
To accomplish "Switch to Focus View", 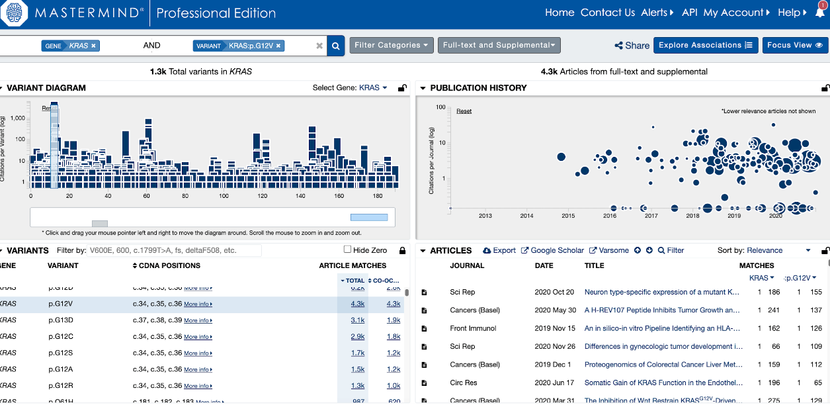I will point(795,45).
